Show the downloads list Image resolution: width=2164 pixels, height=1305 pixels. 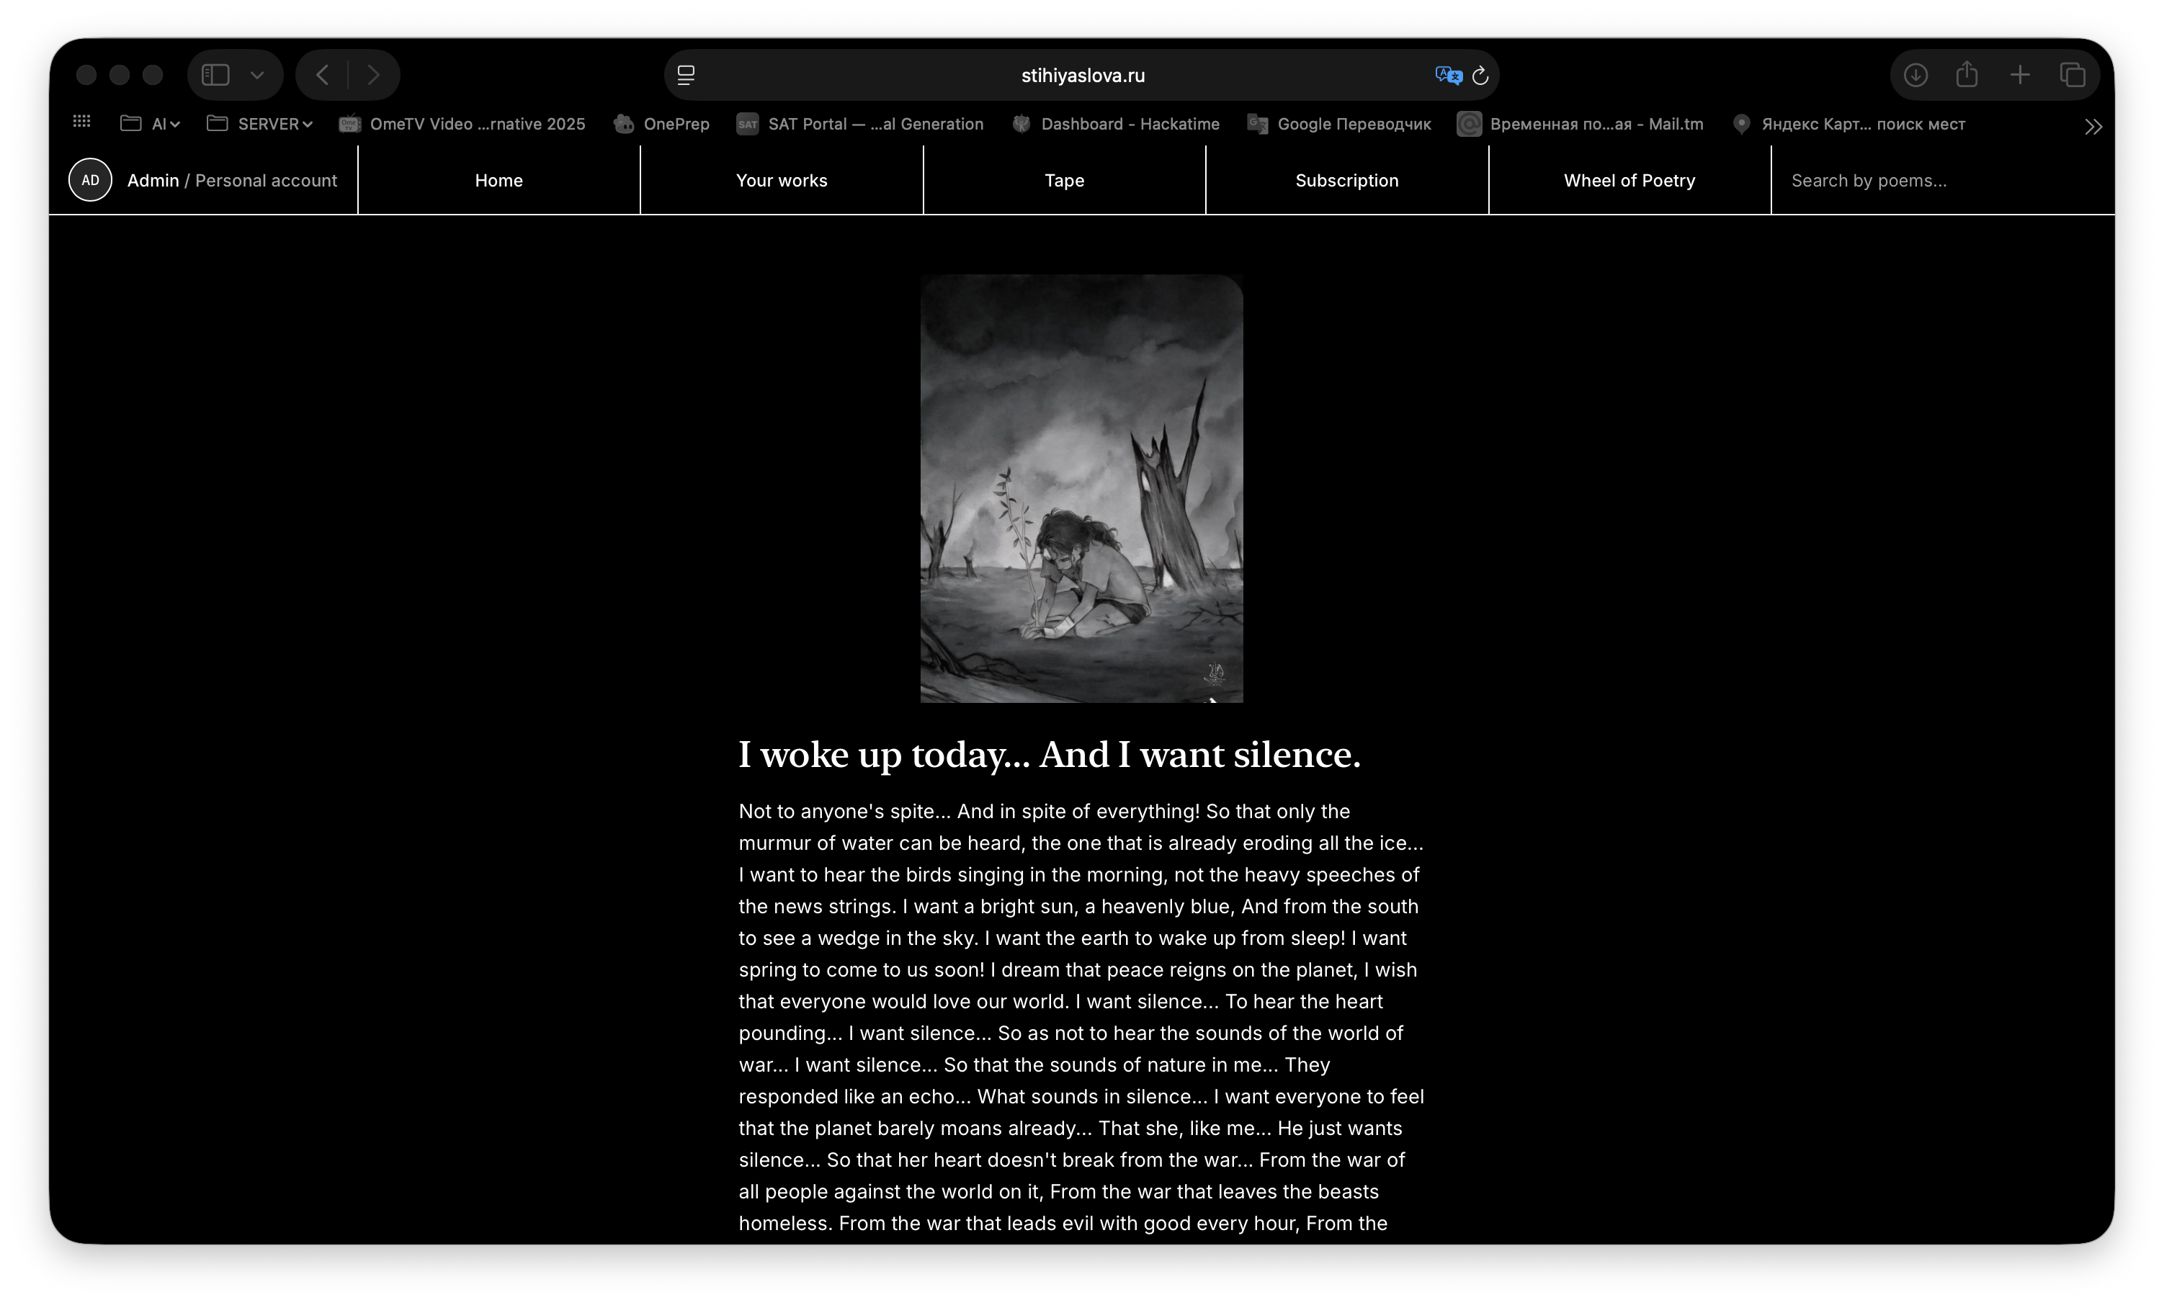tap(1915, 76)
